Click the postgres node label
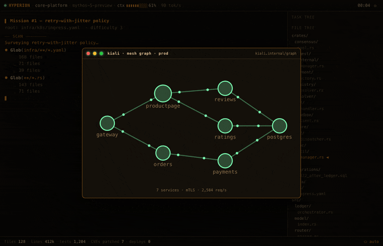383x246 pixels. click(x=279, y=137)
